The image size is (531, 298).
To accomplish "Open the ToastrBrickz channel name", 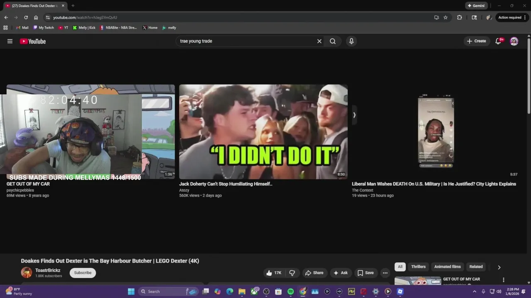I will 48,270.
